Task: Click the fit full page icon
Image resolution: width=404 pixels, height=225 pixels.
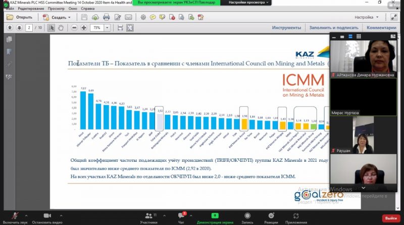Action: coord(130,28)
